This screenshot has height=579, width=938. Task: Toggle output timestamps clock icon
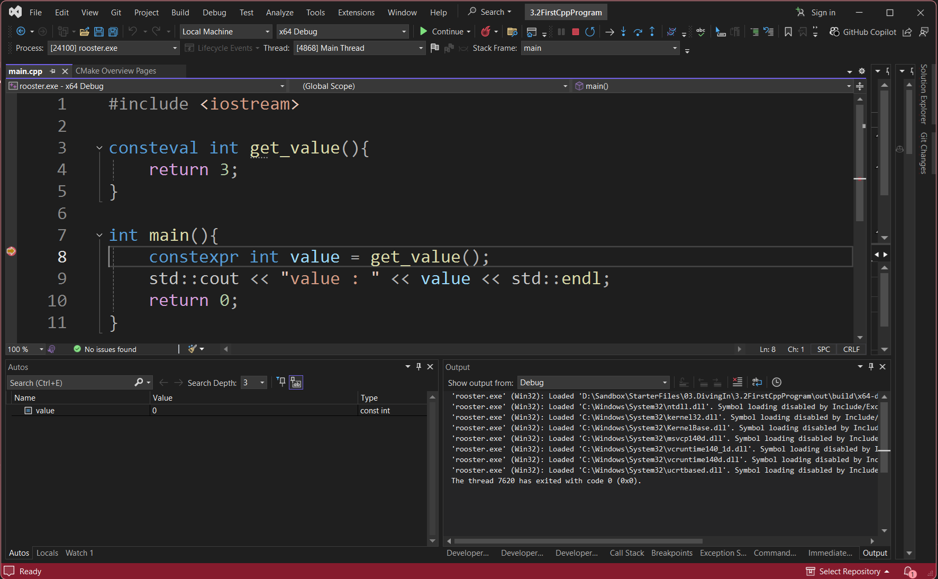[x=777, y=382]
